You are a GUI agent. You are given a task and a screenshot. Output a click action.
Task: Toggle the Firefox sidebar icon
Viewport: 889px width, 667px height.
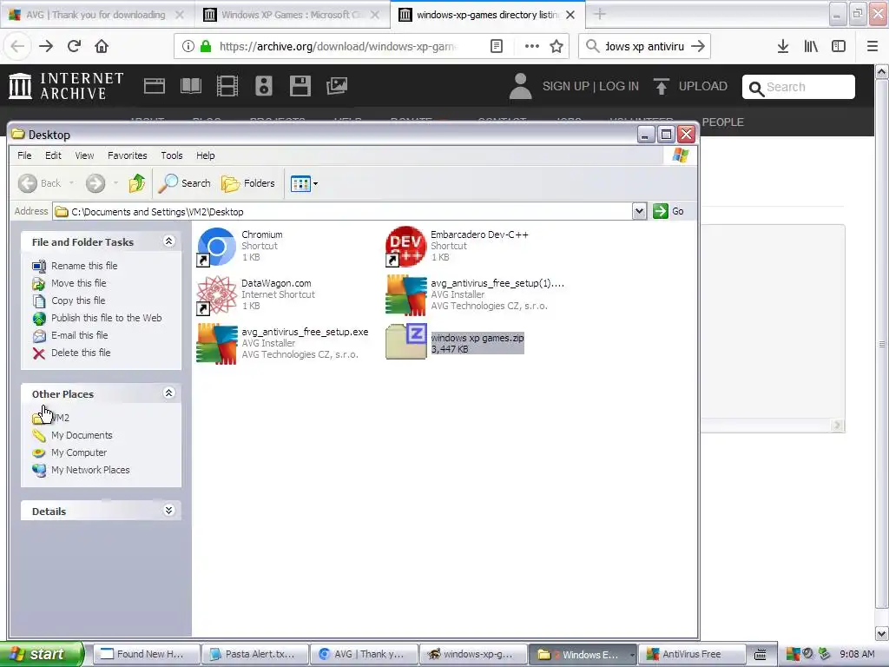pos(839,47)
